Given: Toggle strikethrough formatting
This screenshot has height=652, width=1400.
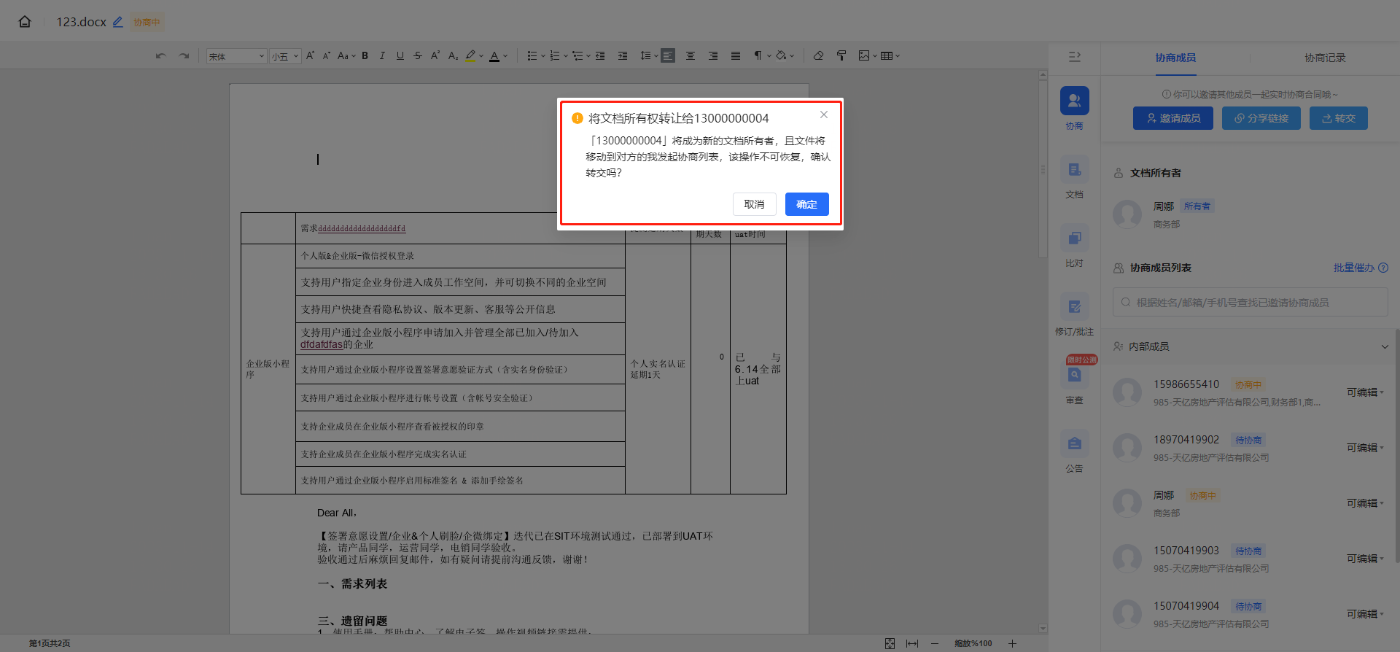Looking at the screenshot, I should coord(417,55).
